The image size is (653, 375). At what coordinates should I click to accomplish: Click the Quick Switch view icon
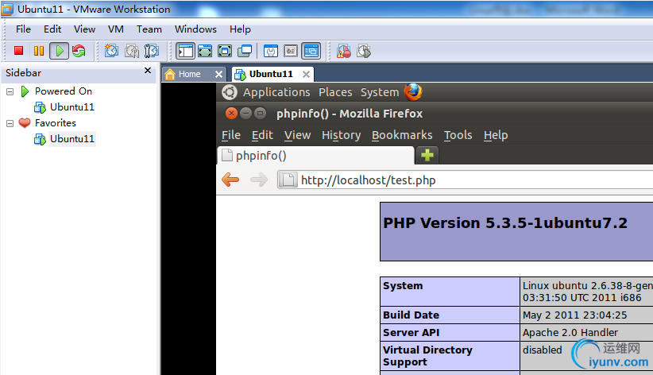pyautogui.click(x=205, y=51)
